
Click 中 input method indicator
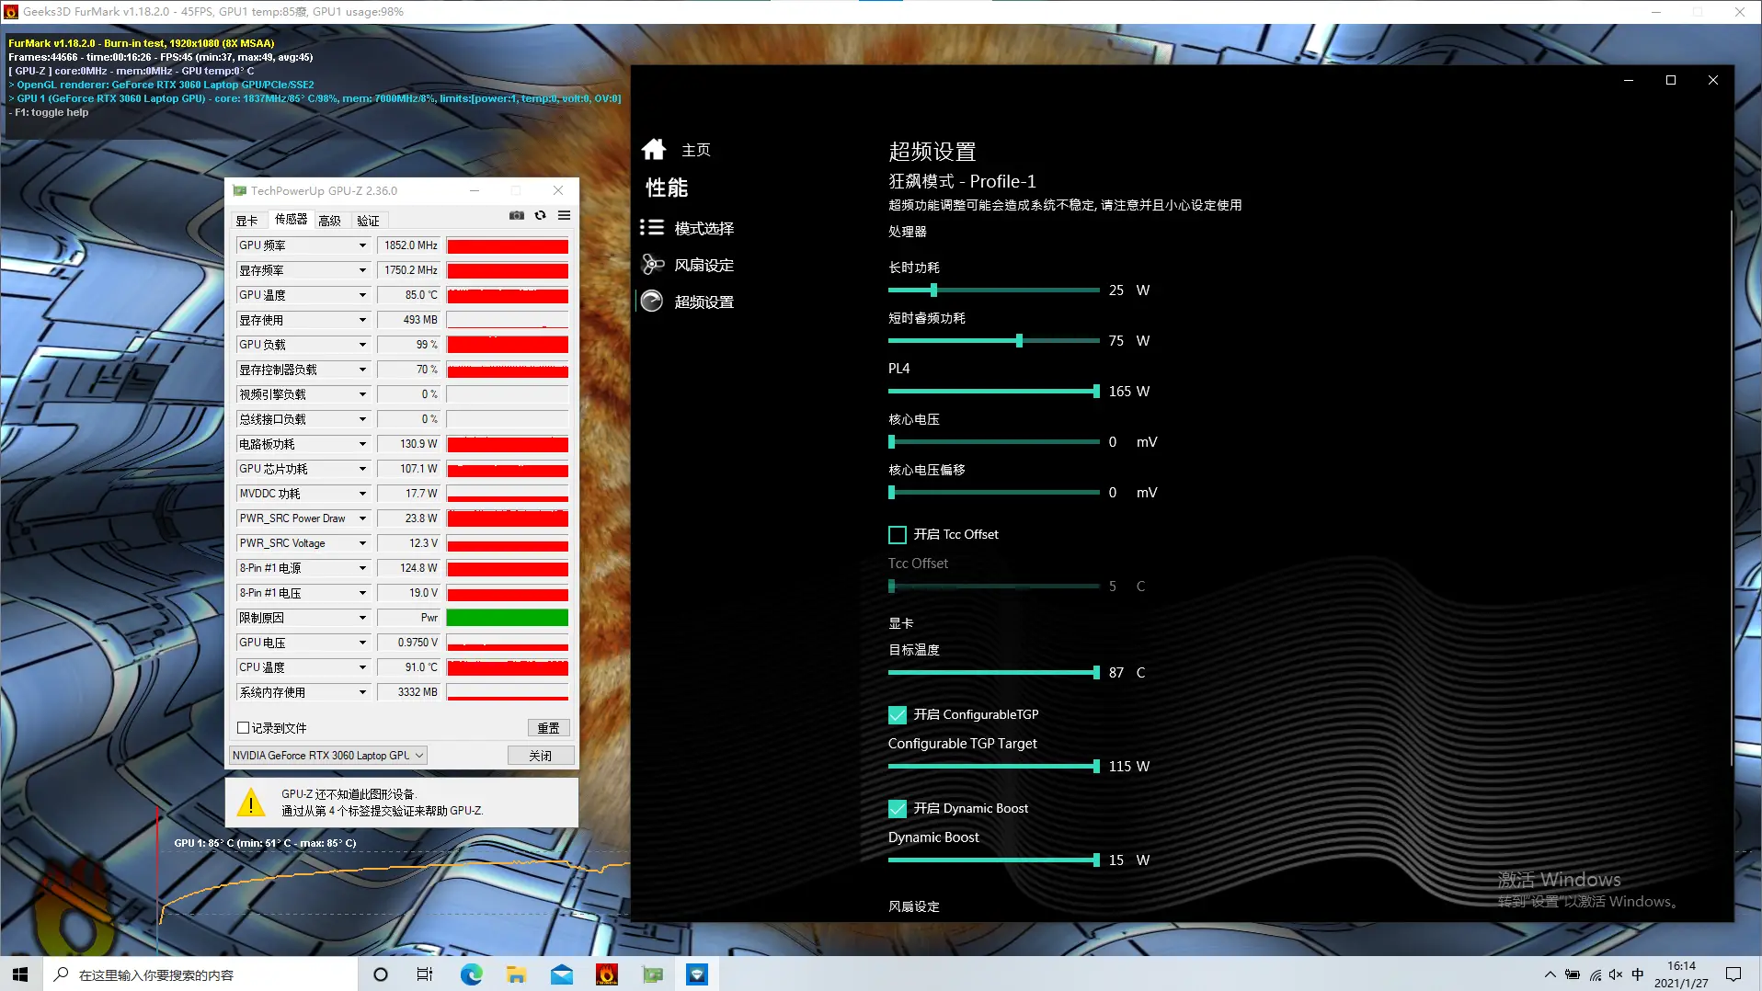point(1638,974)
